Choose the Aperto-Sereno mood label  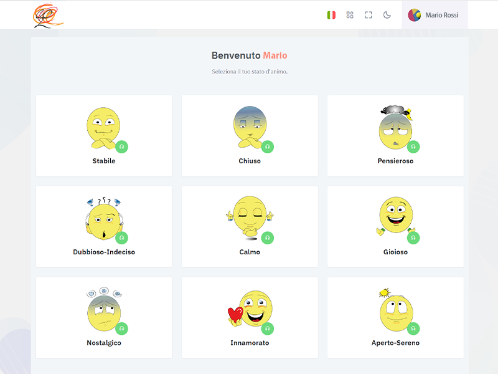395,343
